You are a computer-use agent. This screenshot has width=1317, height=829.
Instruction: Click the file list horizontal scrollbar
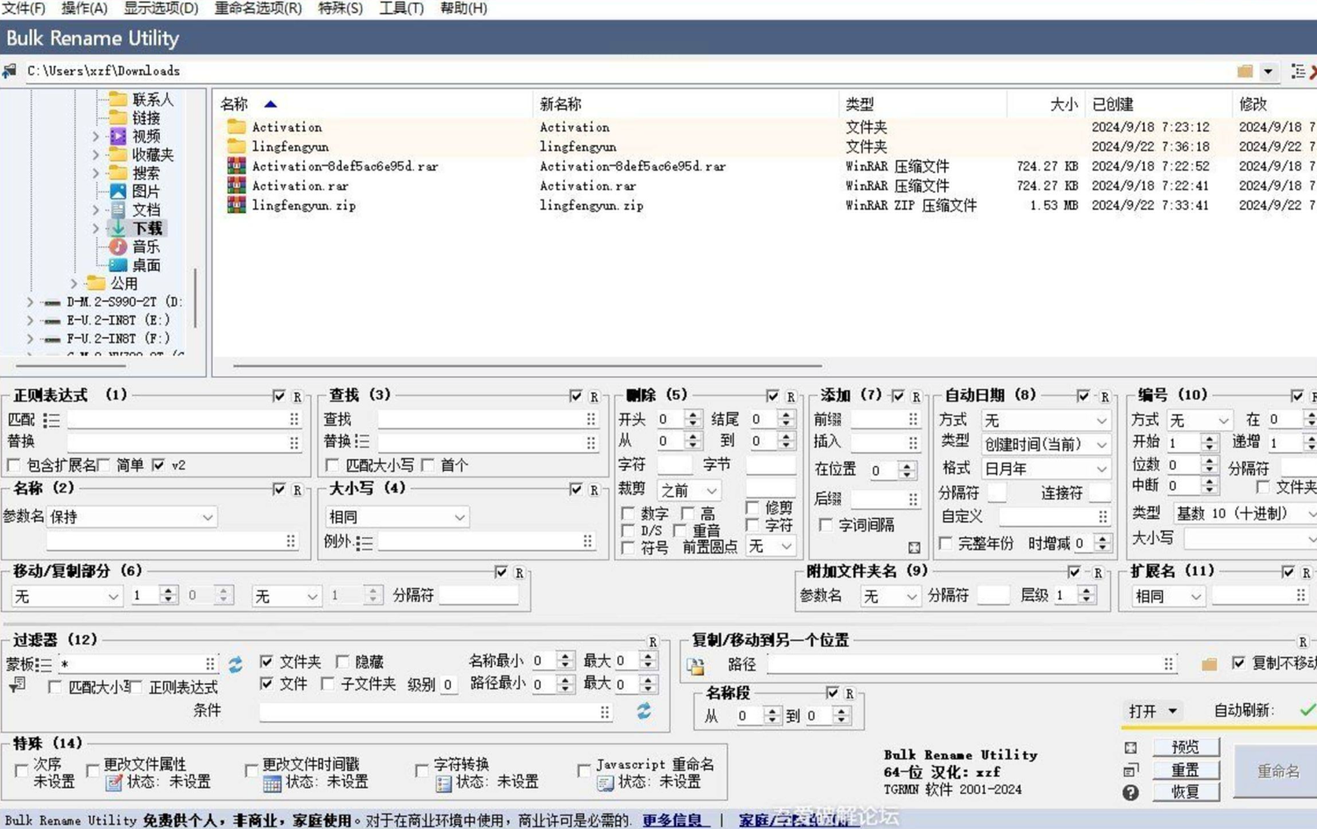[x=526, y=365]
